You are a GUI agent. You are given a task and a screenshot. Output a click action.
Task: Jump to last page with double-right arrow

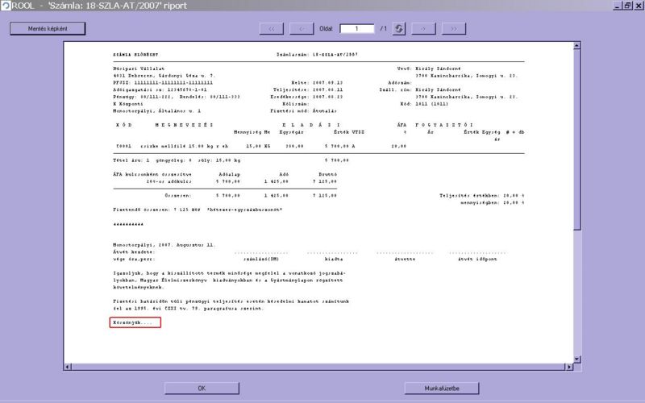[454, 29]
